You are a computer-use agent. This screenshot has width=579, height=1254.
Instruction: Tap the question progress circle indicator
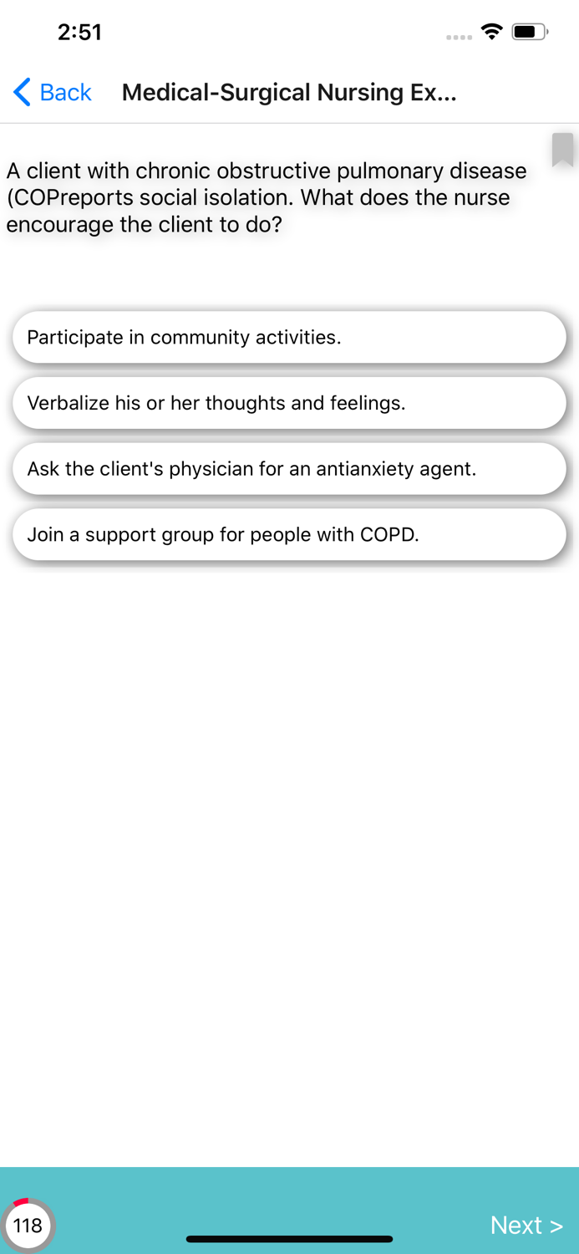click(x=29, y=1226)
